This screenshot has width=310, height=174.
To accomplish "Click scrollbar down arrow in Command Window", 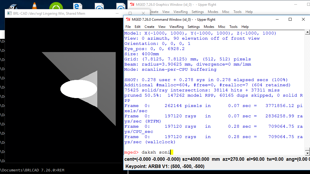I will [307, 153].
